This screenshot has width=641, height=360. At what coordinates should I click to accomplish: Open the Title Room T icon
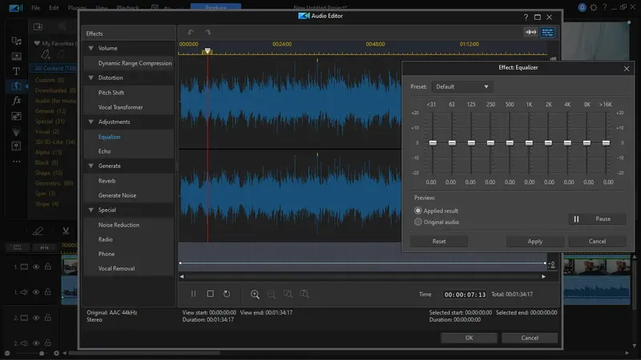16,70
